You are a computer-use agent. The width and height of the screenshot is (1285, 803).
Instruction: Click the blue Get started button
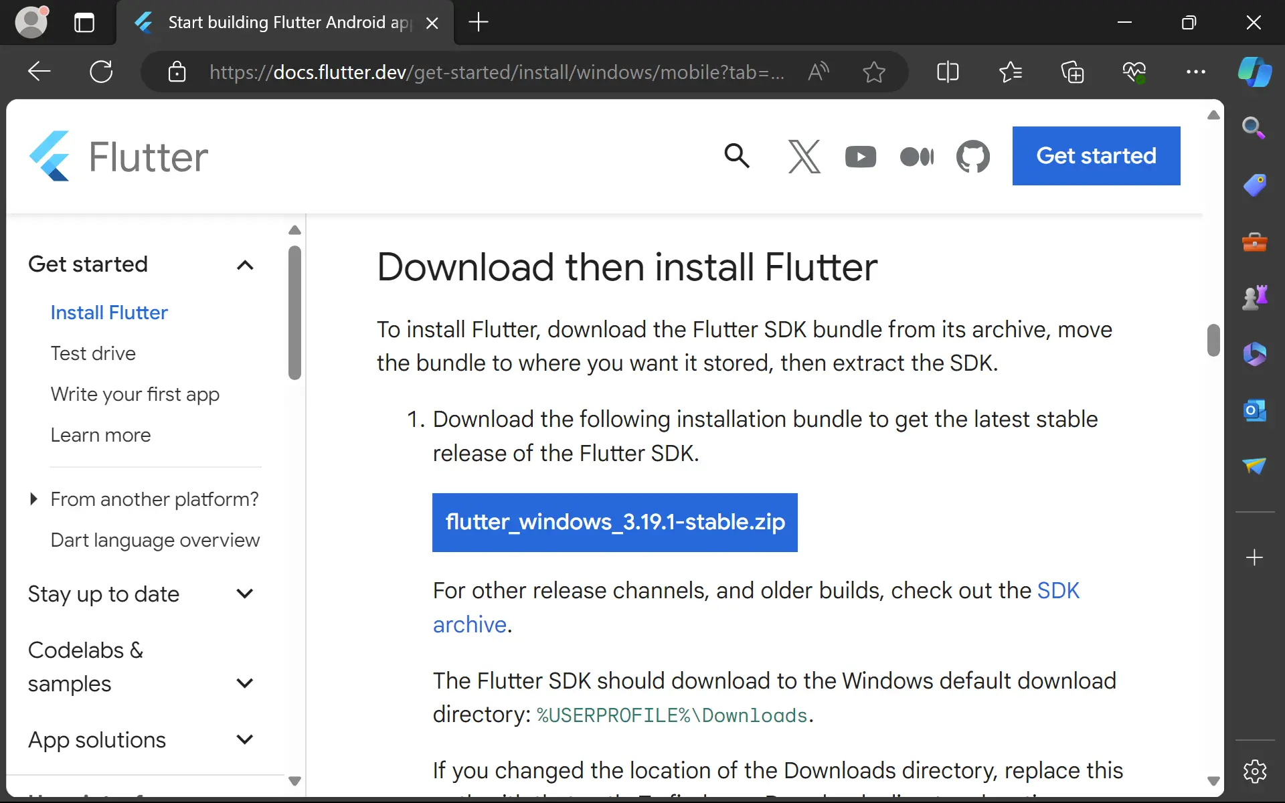(x=1096, y=156)
